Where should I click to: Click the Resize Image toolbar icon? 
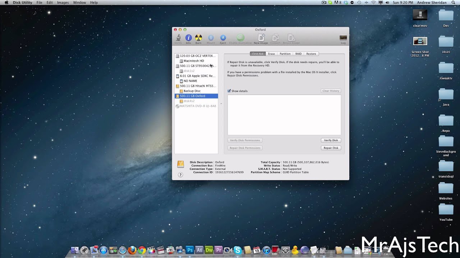[291, 38]
